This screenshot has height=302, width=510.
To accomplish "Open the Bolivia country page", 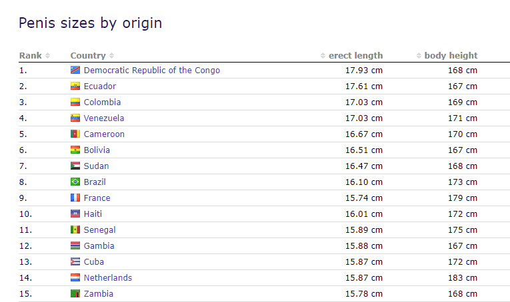I will pyautogui.click(x=97, y=150).
